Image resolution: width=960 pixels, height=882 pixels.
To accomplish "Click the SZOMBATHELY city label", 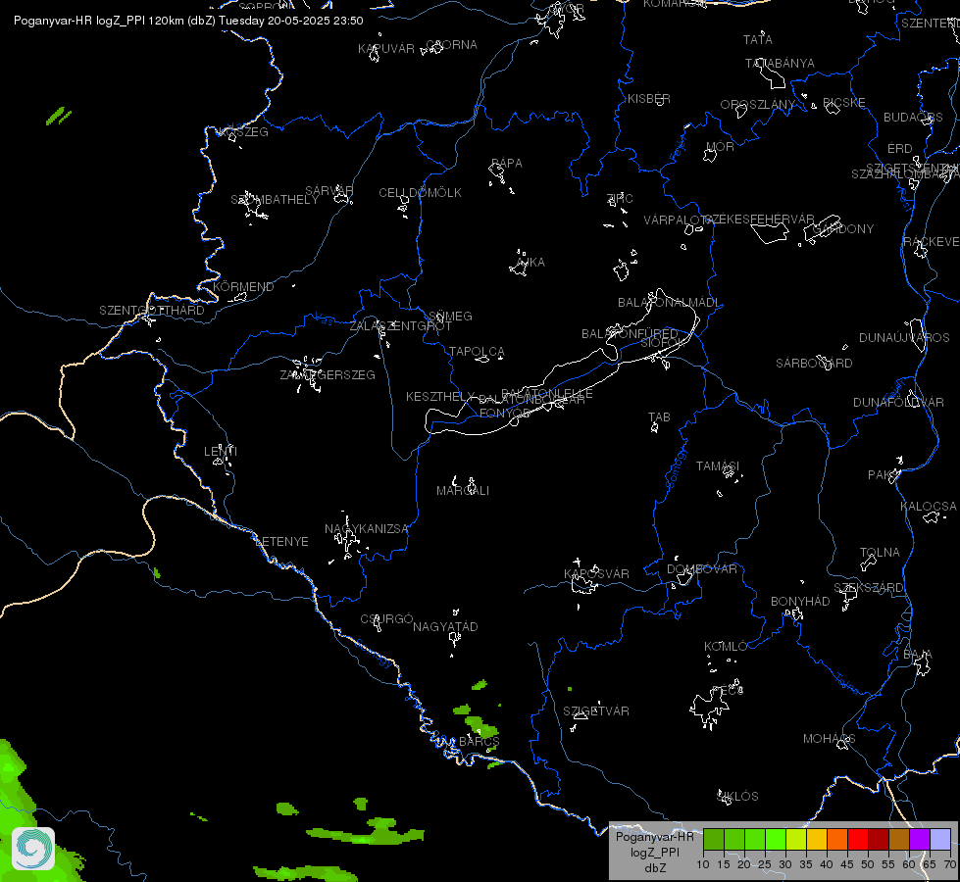I will coord(275,200).
